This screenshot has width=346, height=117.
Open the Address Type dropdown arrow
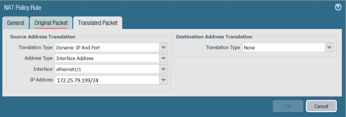[x=163, y=58]
